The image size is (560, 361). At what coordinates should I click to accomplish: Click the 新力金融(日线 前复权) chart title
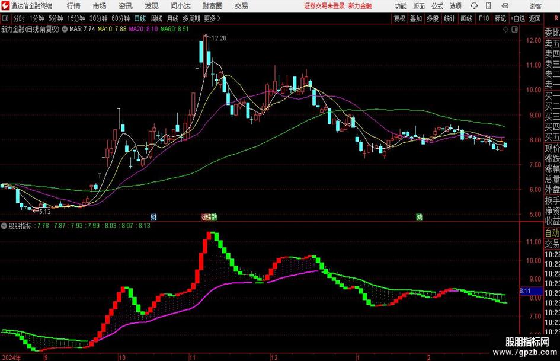coord(30,29)
